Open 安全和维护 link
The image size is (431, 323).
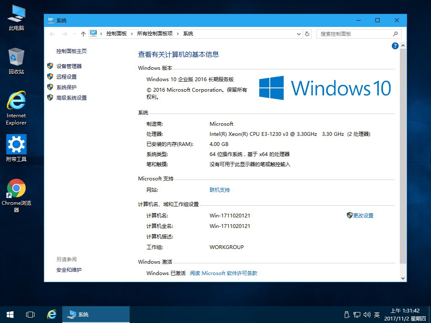tap(69, 270)
